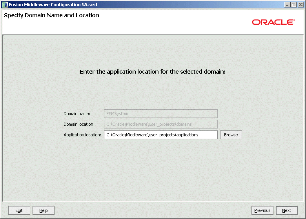Click the wizard icon in title bar
The image size is (306, 219).
5,5
